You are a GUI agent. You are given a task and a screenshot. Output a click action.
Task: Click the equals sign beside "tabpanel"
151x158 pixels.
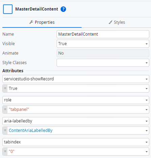[x=5, y=110]
